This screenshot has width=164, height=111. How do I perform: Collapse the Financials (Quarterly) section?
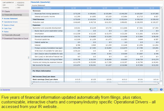(x=15, y=15)
